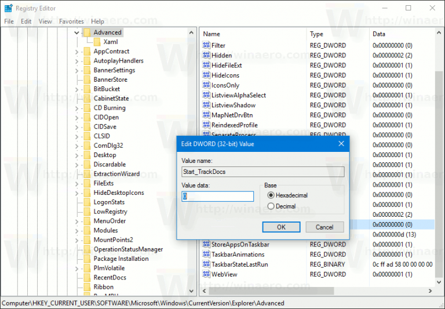Select the Decimal base option
445x309 pixels.
click(271, 206)
